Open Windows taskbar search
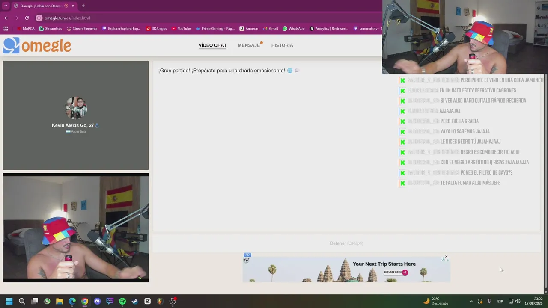 coord(22,301)
